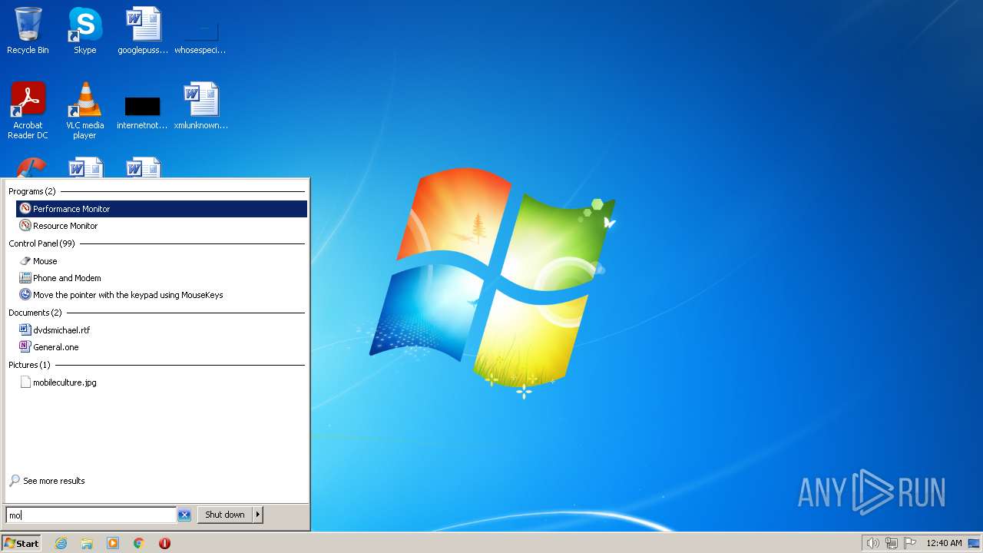The height and width of the screenshot is (553, 983).
Task: Click Documents (2) category header
Action: 35,313
